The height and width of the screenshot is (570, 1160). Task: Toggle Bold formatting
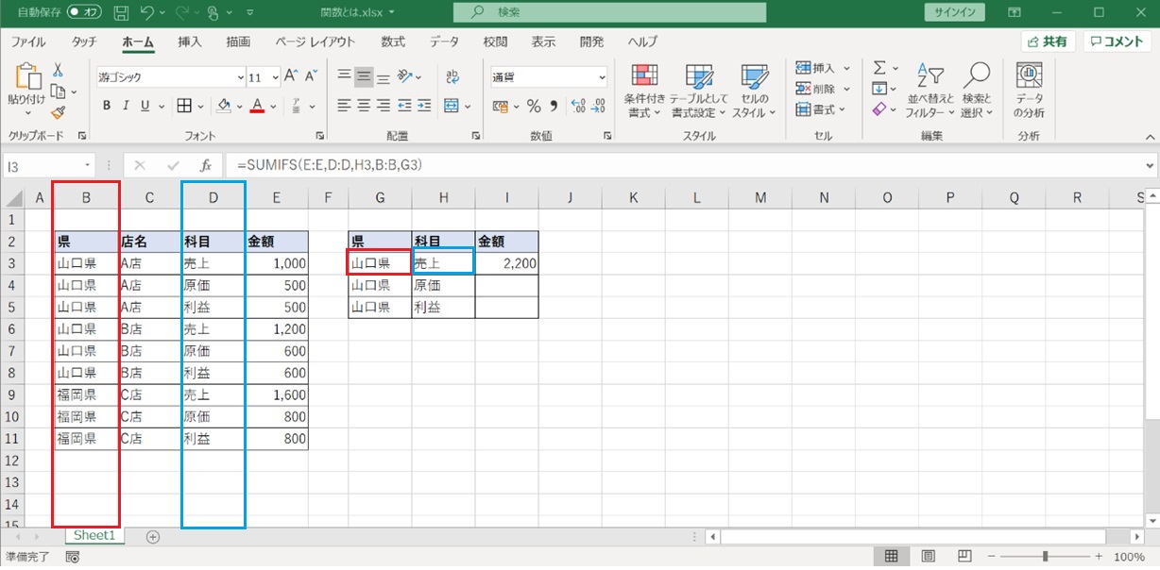pos(107,106)
